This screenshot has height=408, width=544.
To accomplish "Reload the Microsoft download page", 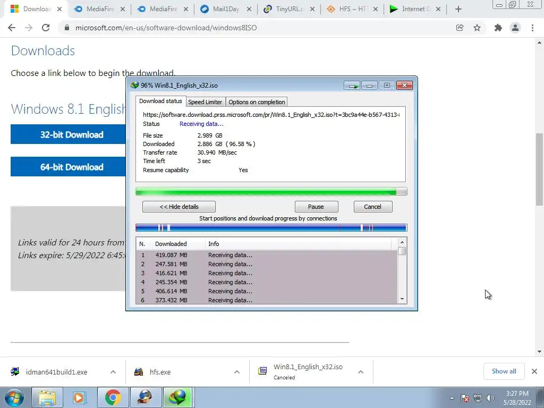I will pos(46,28).
